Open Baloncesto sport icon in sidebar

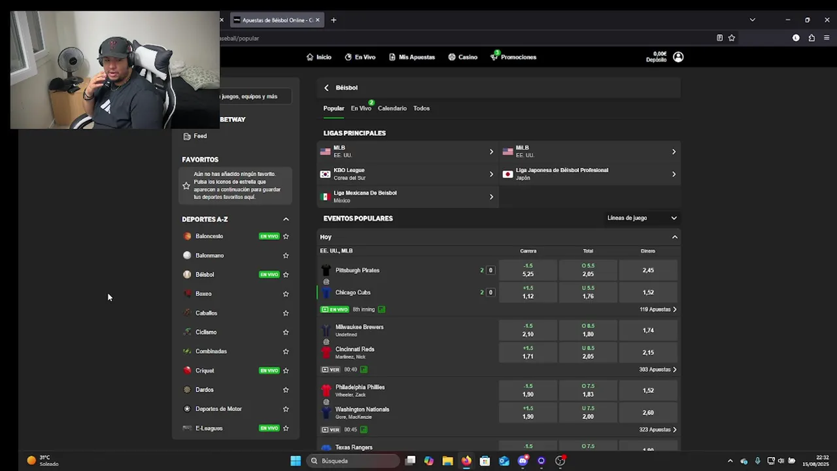click(x=187, y=236)
